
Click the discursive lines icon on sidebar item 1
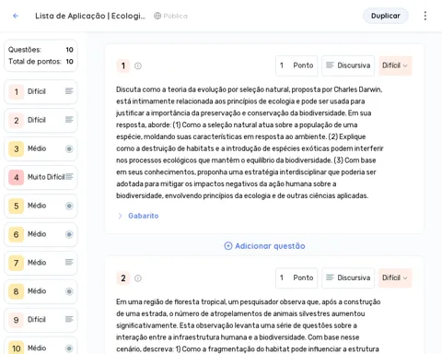(69, 91)
